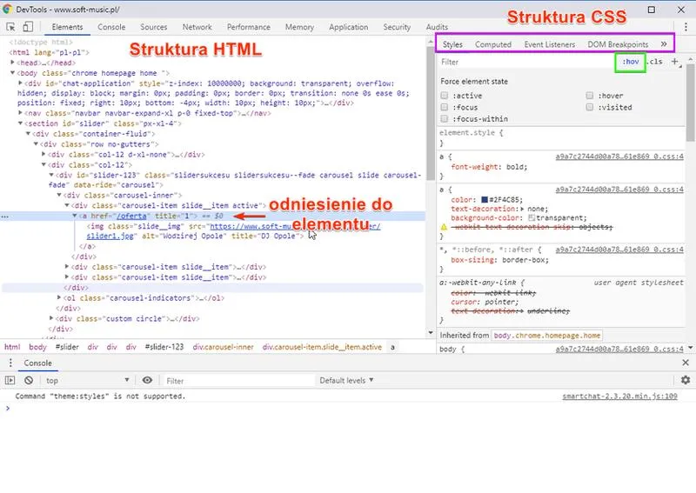This screenshot has width=696, height=493.
Task: Select the img slide__img tree row
Action: click(233, 230)
